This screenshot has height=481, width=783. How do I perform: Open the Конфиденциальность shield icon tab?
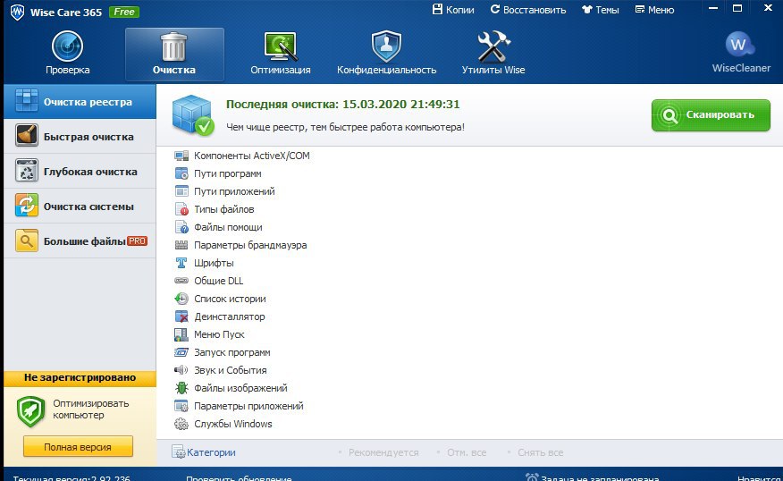point(386,53)
